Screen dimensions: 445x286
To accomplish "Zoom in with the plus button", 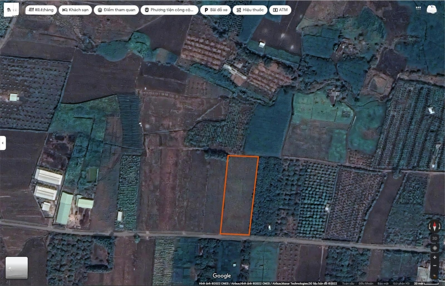I will 435,258.
